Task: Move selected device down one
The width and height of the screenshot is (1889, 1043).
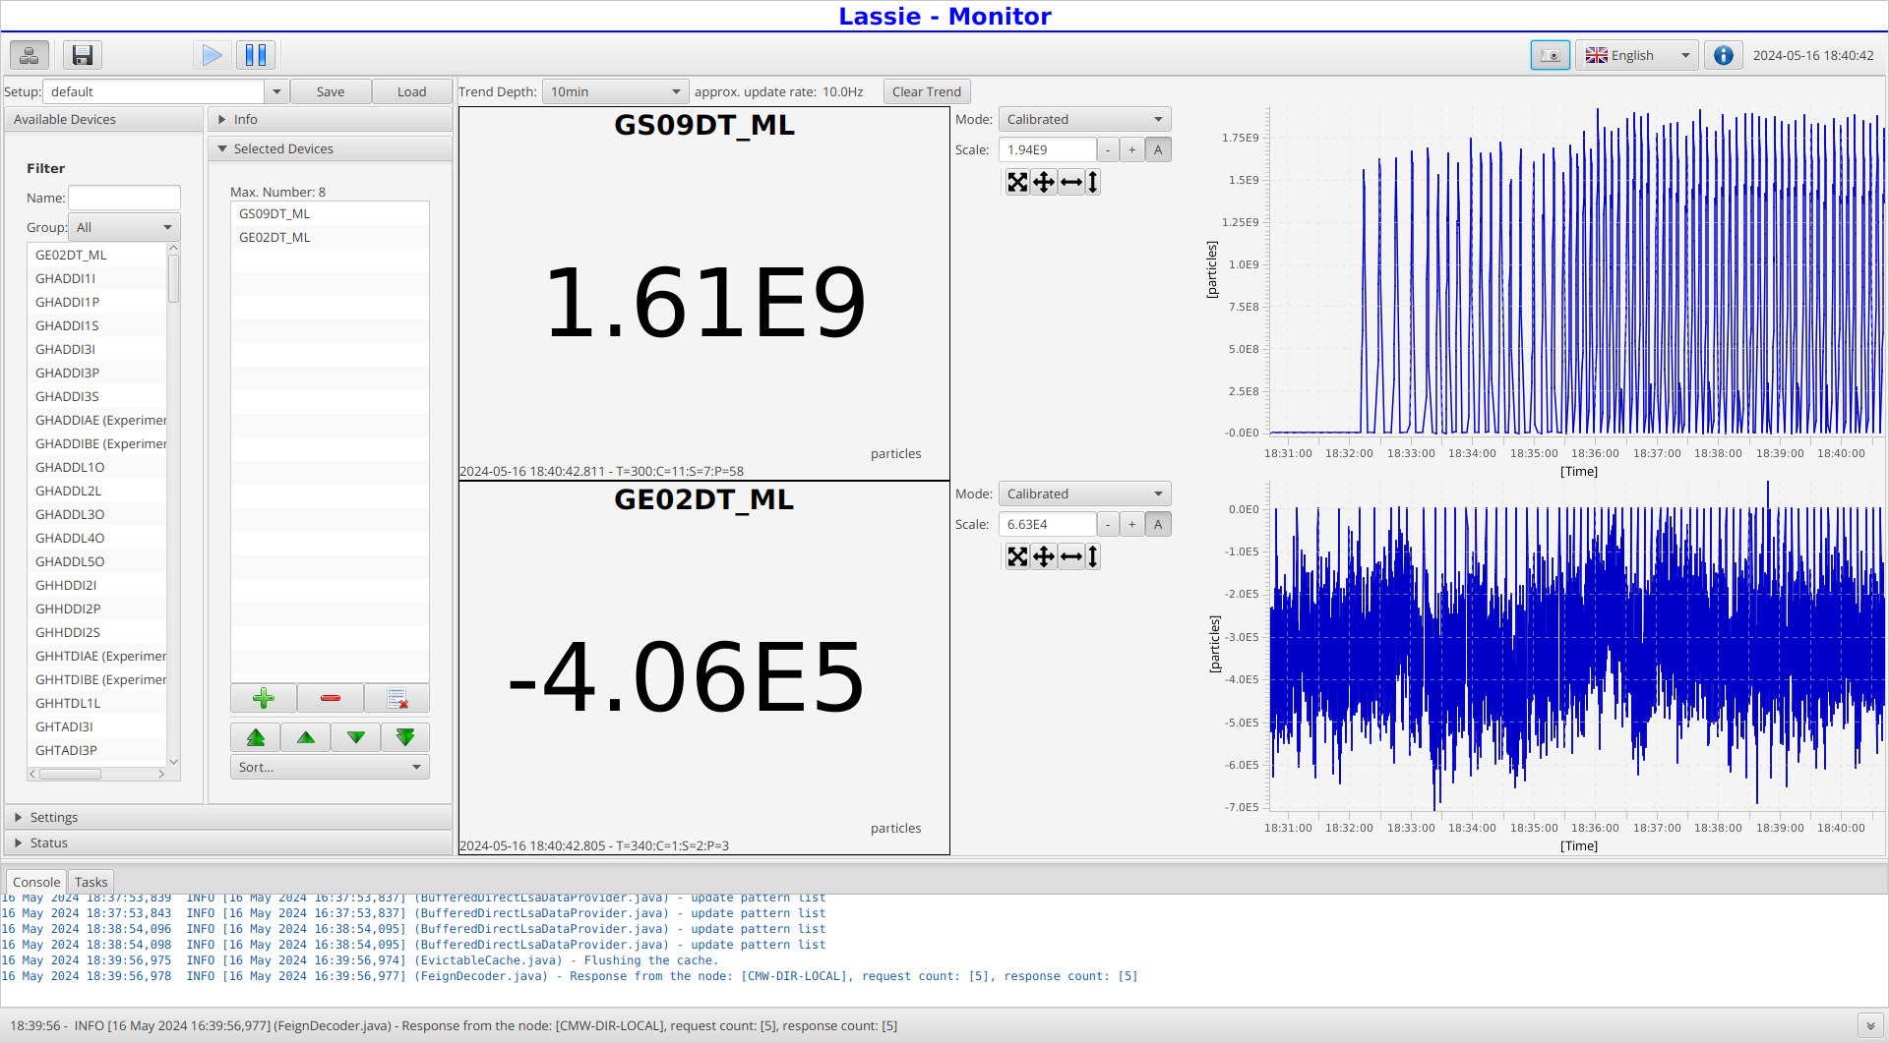Action: pos(356,737)
